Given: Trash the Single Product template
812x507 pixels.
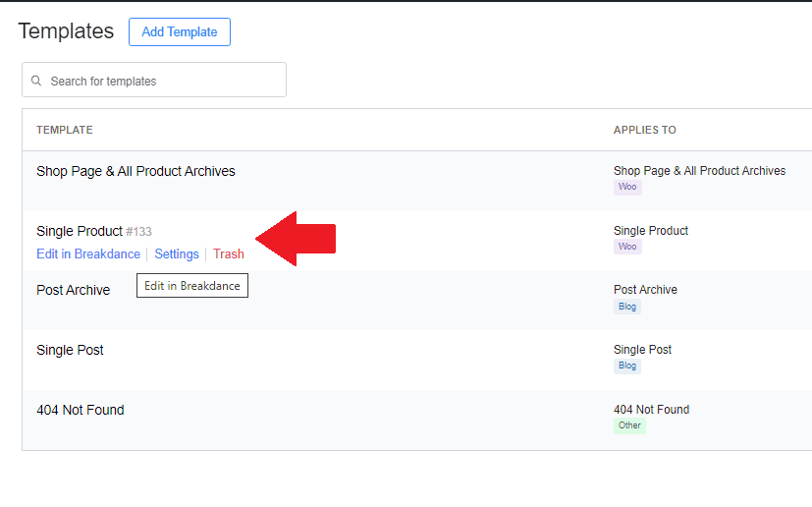Looking at the screenshot, I should pyautogui.click(x=229, y=253).
